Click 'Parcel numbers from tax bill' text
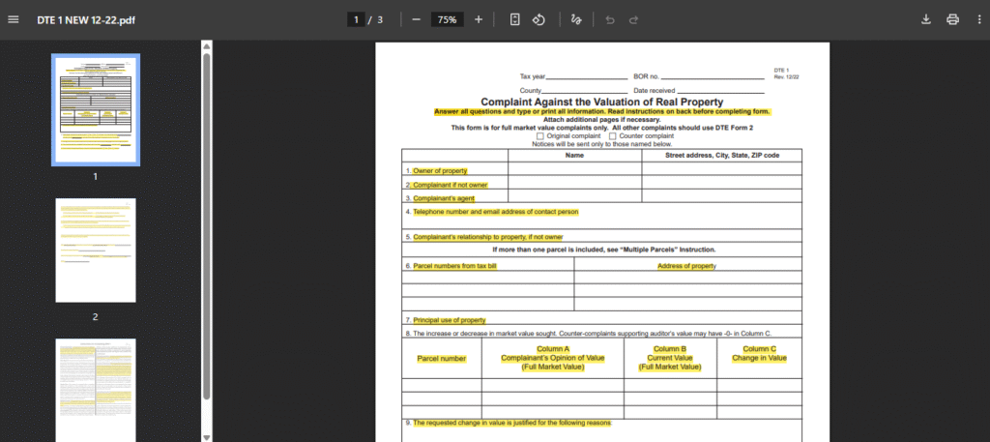 tap(454, 266)
